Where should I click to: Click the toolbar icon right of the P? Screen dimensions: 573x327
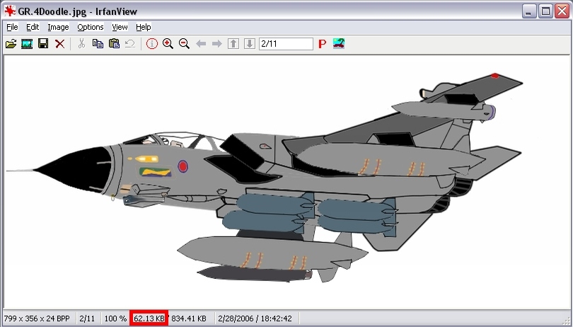339,44
